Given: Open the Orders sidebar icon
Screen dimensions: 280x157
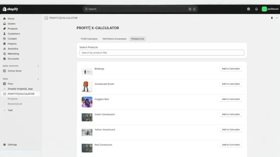Looking at the screenshot, I should [5, 23].
